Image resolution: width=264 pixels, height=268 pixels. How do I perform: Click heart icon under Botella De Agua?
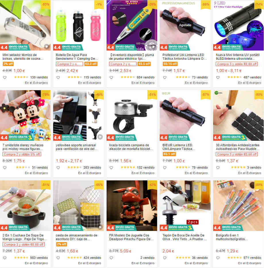pos(58,78)
